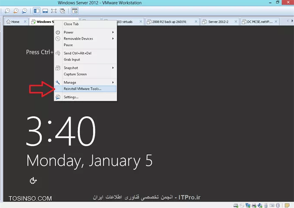Open the DC MCSE.netVP tab
294x208 pixels.
coord(260,22)
